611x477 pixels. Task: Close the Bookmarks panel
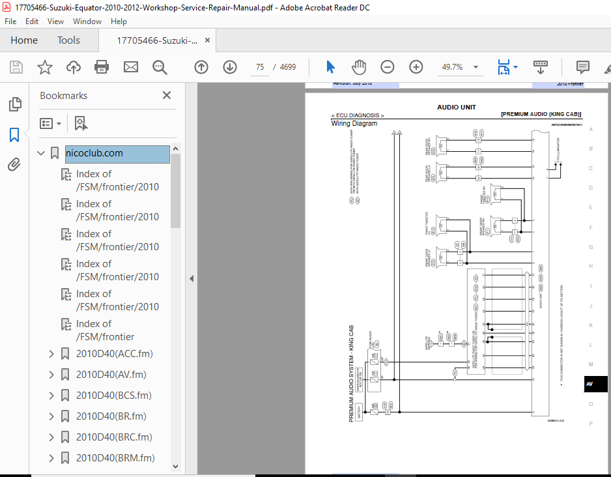[167, 95]
